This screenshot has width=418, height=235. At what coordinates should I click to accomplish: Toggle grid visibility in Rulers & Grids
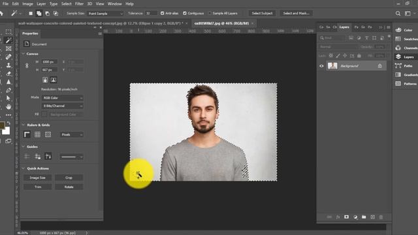pyautogui.click(x=37, y=134)
